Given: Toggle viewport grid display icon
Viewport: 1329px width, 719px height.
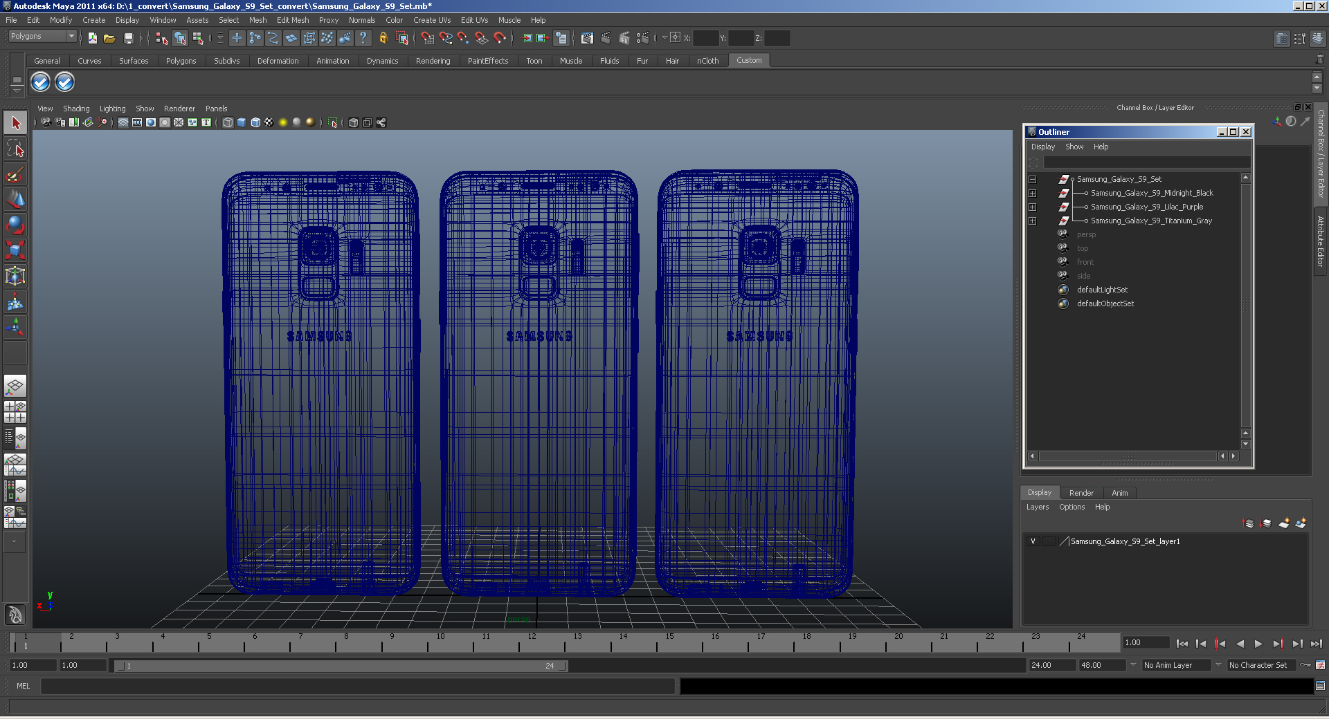Looking at the screenshot, I should point(123,122).
